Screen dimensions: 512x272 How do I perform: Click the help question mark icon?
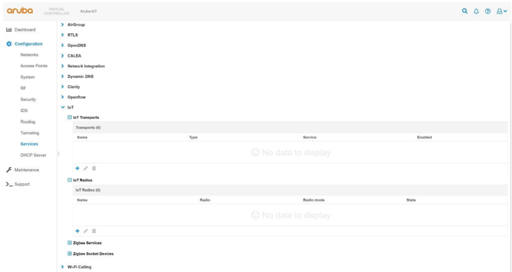[x=487, y=11]
